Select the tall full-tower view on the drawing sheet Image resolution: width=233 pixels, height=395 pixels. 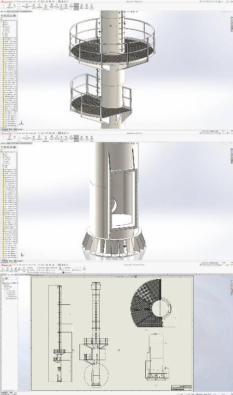[60, 334]
